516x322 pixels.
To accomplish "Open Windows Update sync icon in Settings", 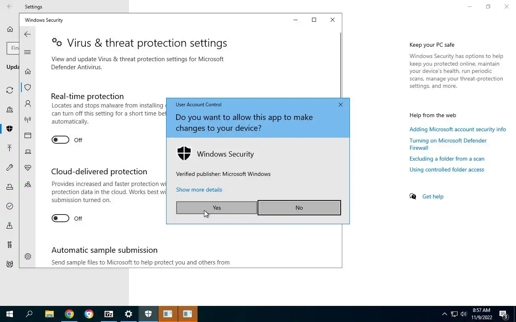I will 10,90.
